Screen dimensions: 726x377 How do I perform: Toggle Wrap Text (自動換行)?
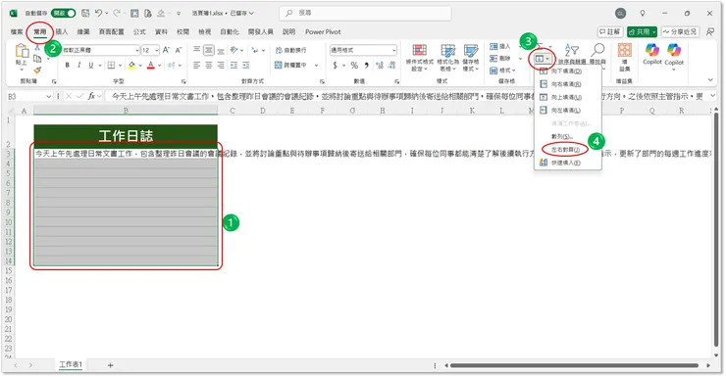pyautogui.click(x=290, y=50)
